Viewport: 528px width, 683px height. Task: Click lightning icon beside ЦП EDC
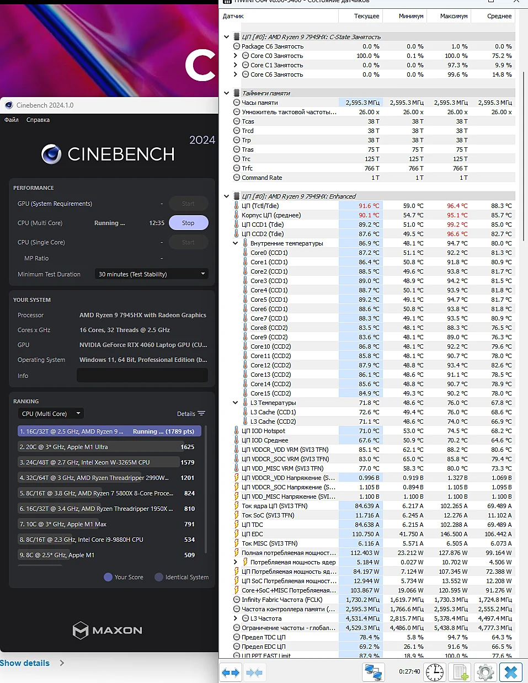pos(237,534)
